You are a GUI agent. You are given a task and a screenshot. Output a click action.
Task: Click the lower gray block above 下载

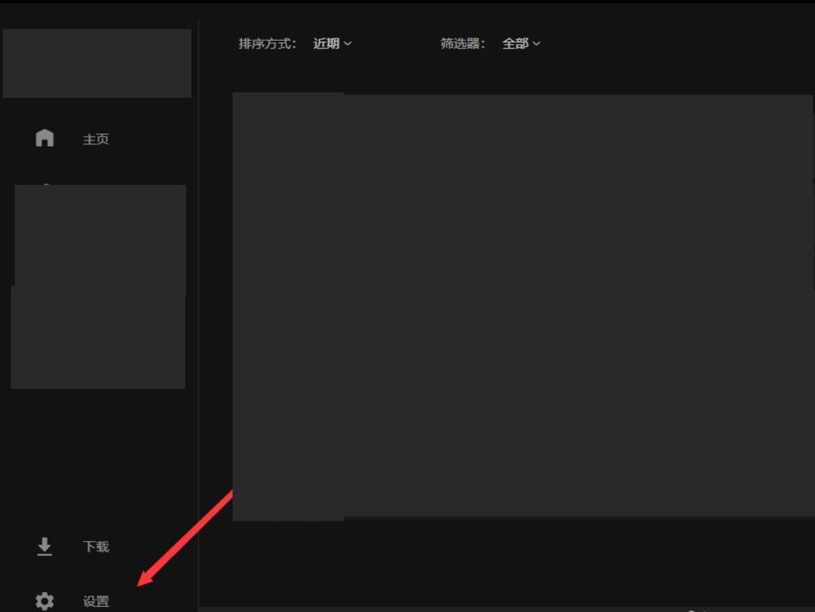coord(98,340)
